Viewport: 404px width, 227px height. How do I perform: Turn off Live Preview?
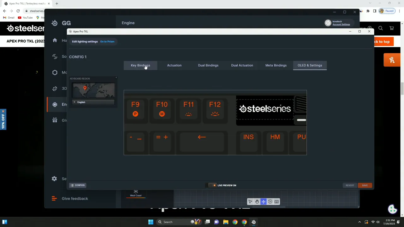tap(212, 185)
